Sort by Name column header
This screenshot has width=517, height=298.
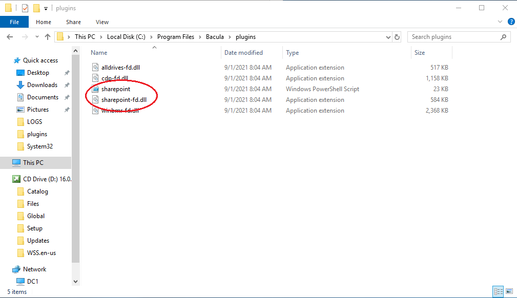click(99, 53)
